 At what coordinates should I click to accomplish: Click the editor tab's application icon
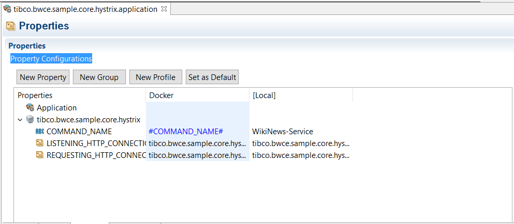(x=7, y=9)
